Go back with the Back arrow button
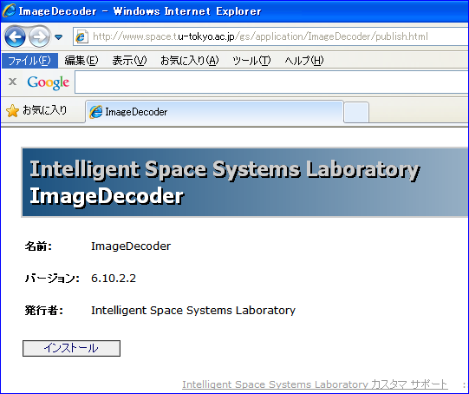 (15, 36)
